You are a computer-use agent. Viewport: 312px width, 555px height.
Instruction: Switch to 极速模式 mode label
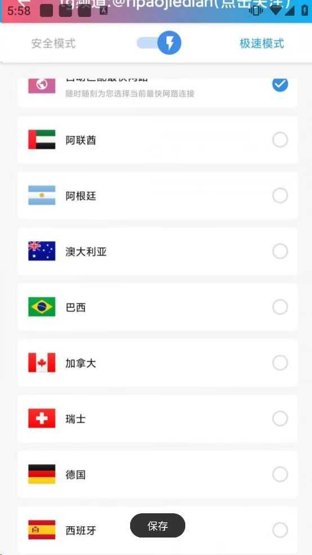tap(262, 43)
